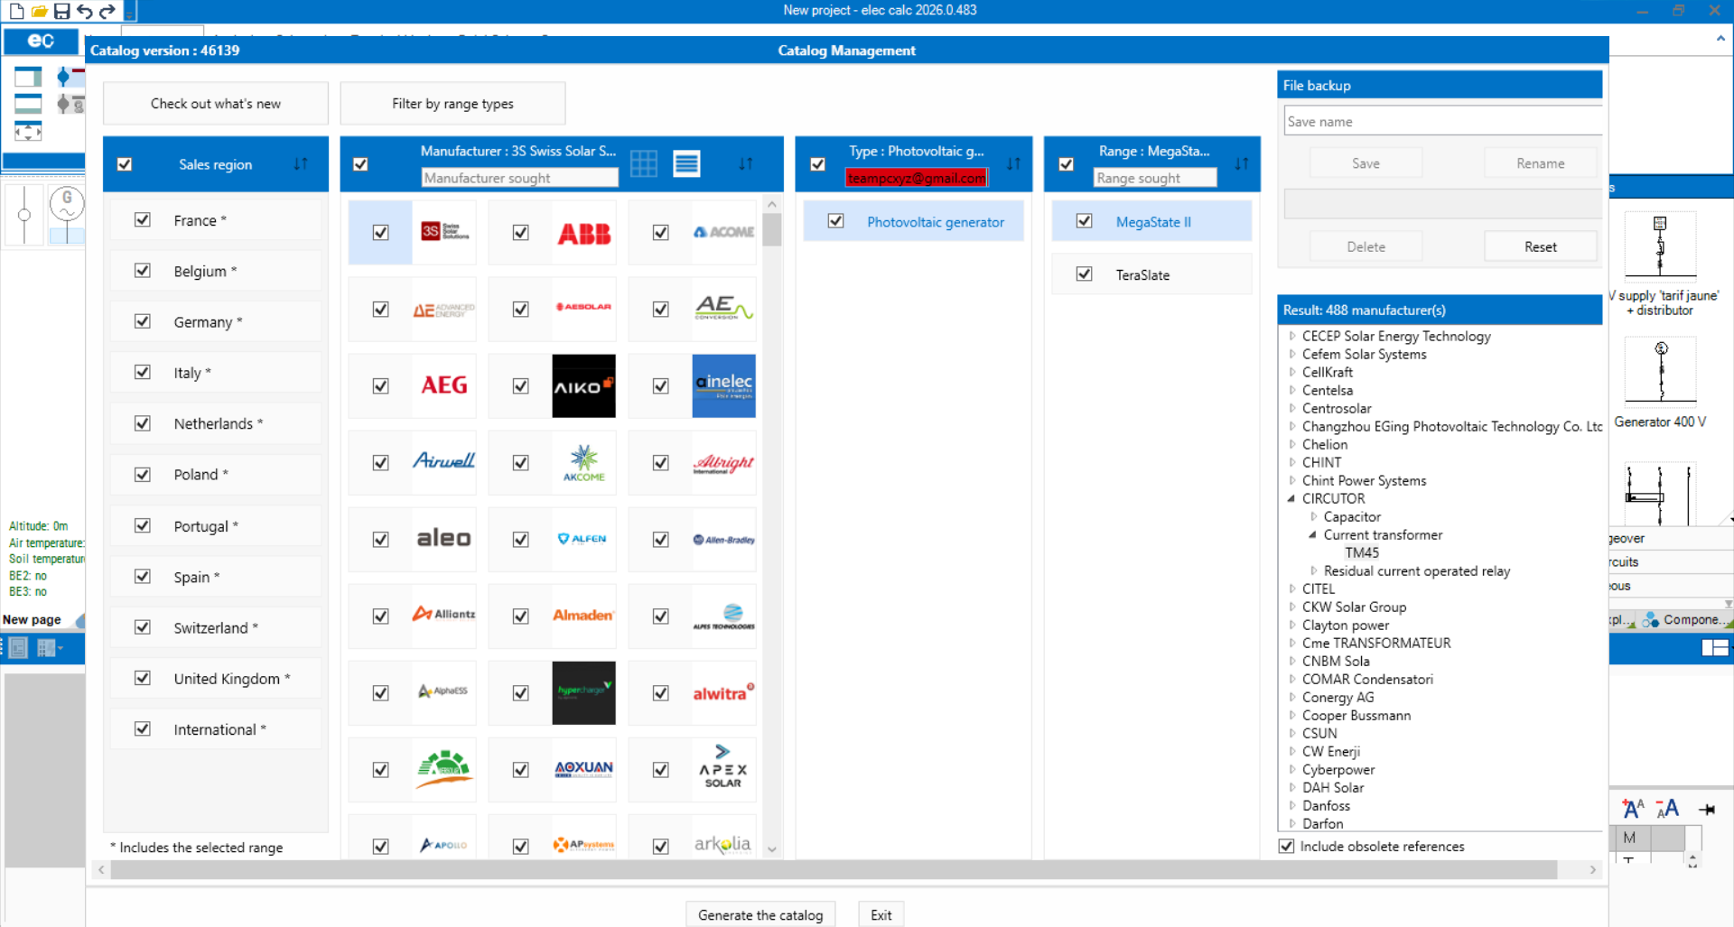
Task: Collapse the Current transformer node
Action: [1313, 534]
